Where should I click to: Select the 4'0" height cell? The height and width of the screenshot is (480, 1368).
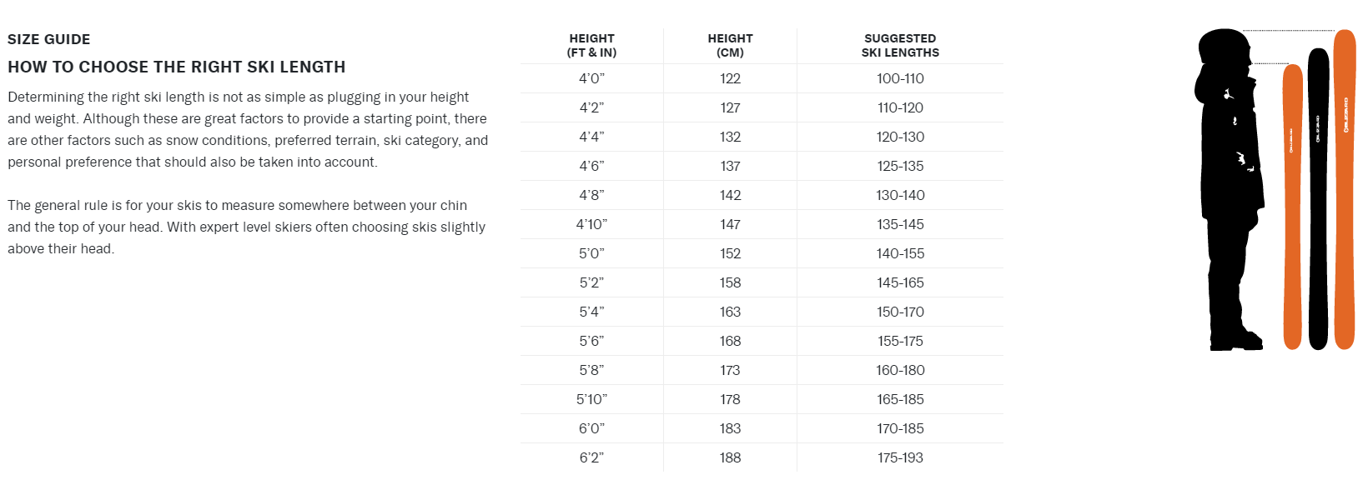click(x=591, y=78)
